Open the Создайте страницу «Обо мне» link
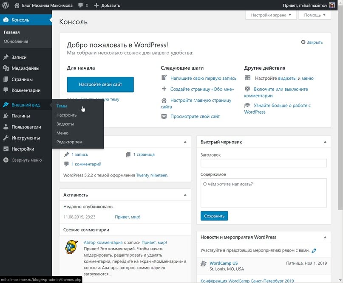The width and height of the screenshot is (343, 283). click(202, 89)
